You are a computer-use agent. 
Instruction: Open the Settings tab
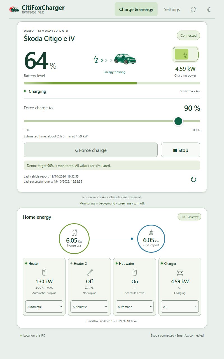pyautogui.click(x=172, y=9)
